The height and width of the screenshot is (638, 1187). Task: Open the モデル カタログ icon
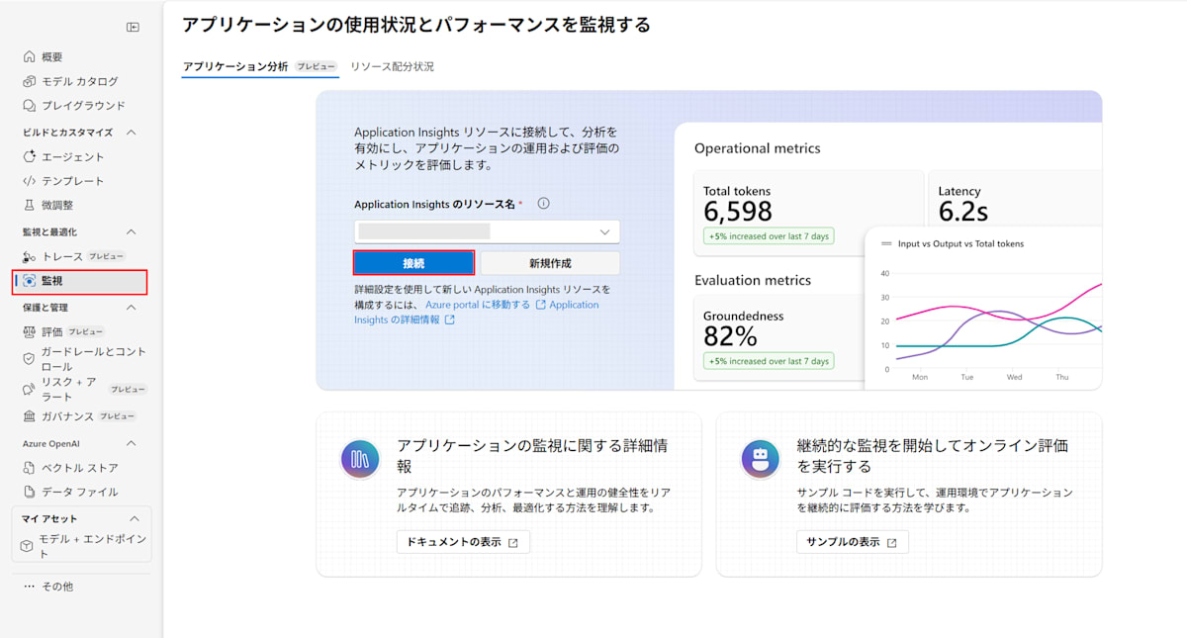(30, 81)
